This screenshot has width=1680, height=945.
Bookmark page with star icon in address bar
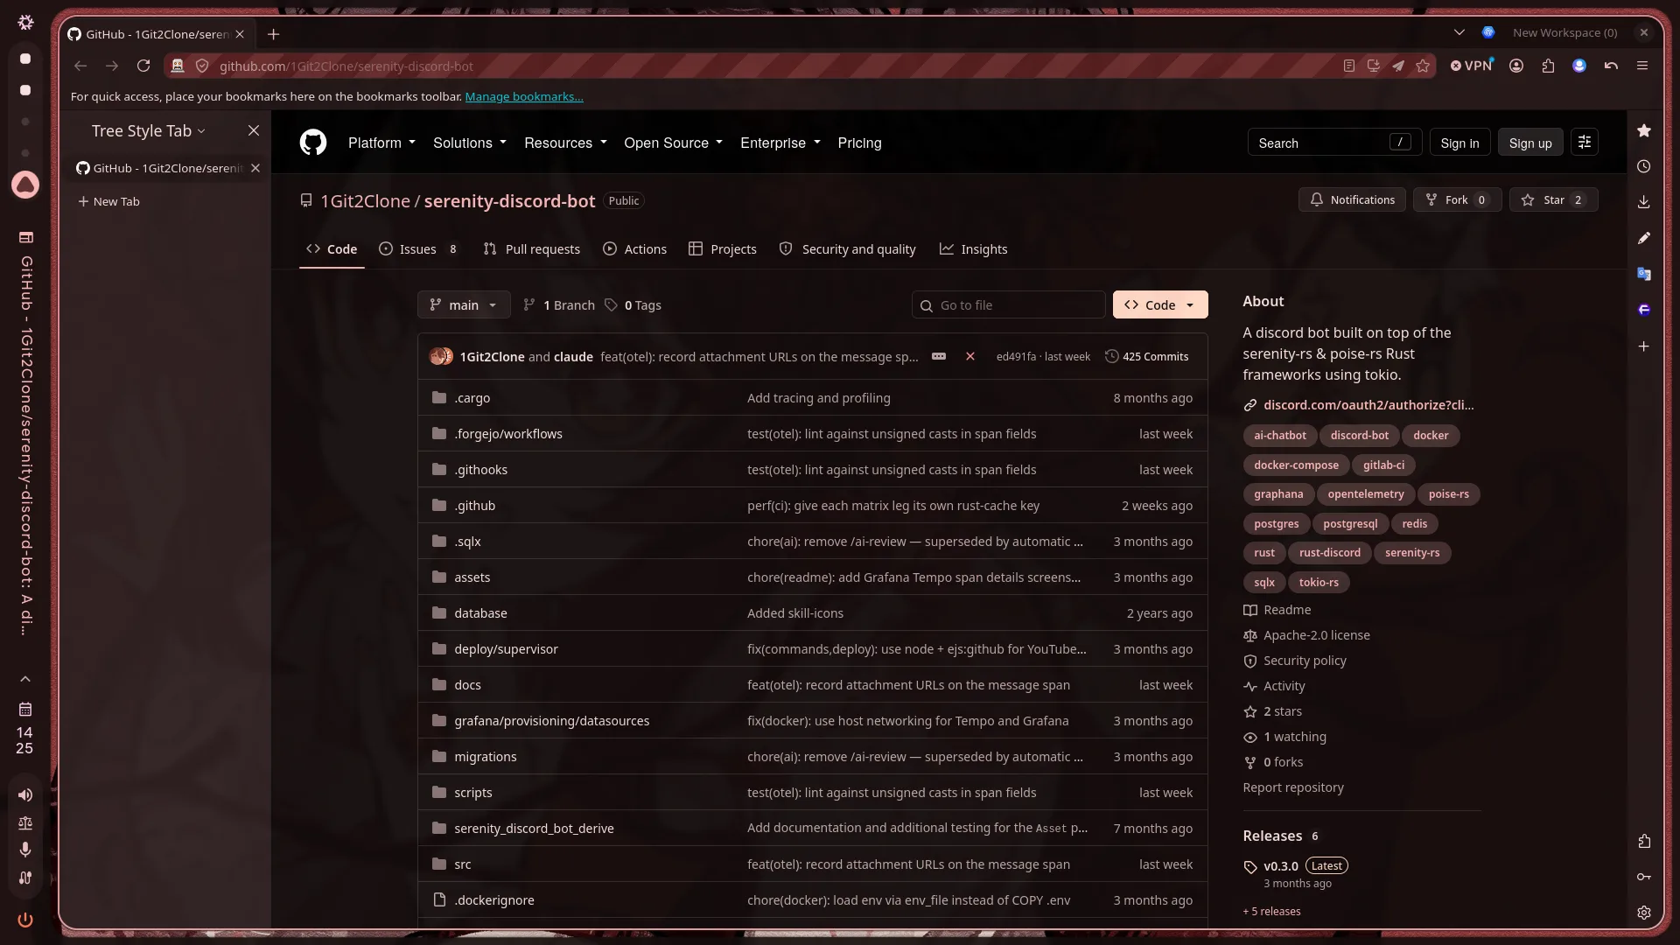pyautogui.click(x=1423, y=66)
